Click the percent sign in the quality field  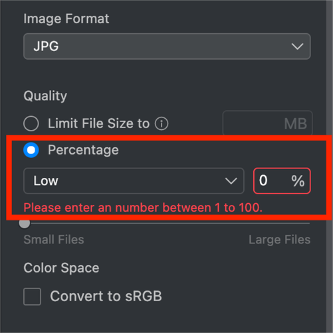[298, 181]
